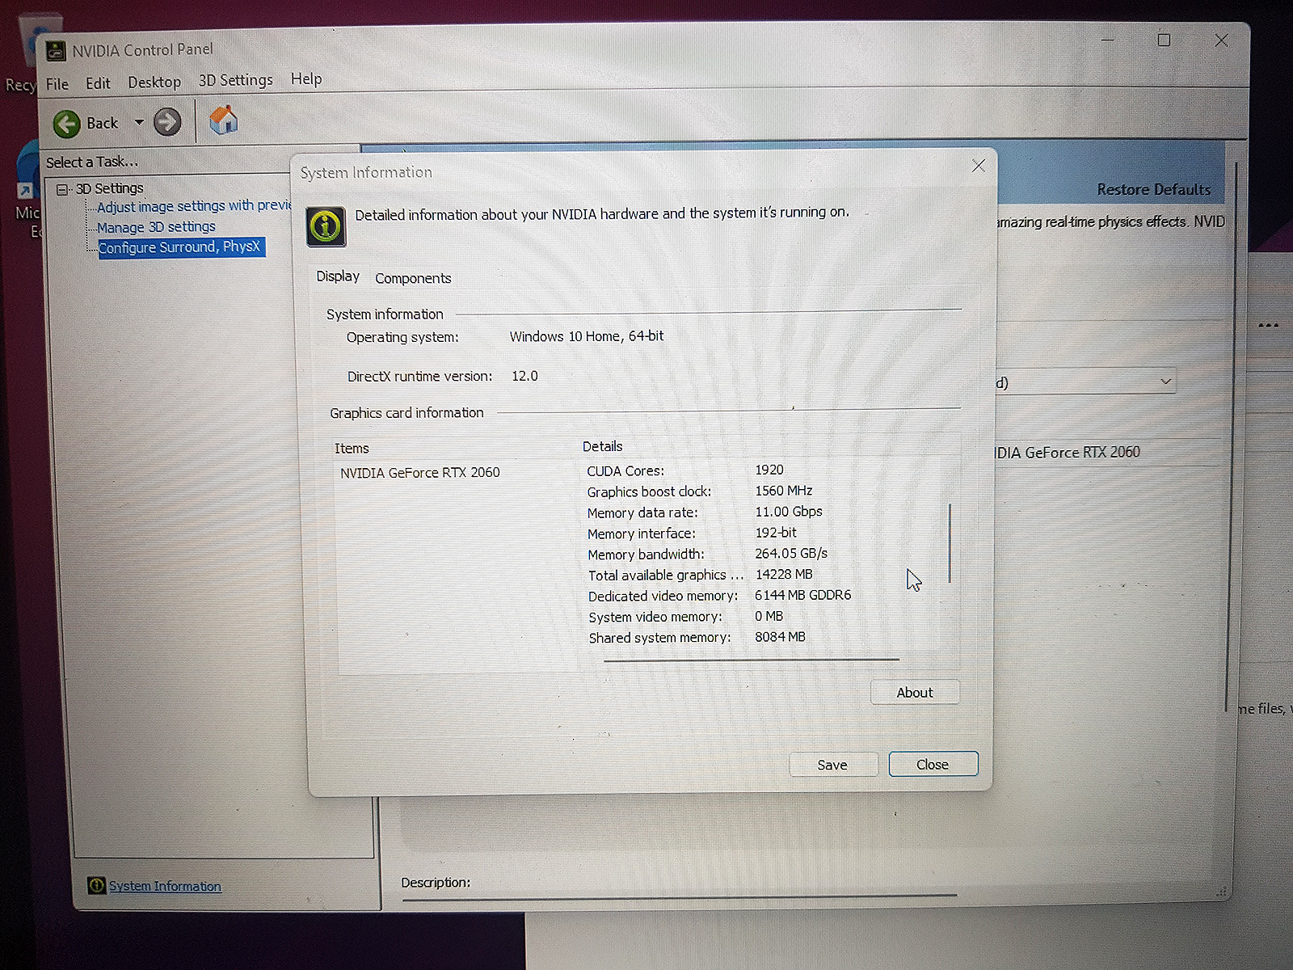1293x970 pixels.
Task: Click the System Information icon at bottom left
Action: [x=96, y=885]
